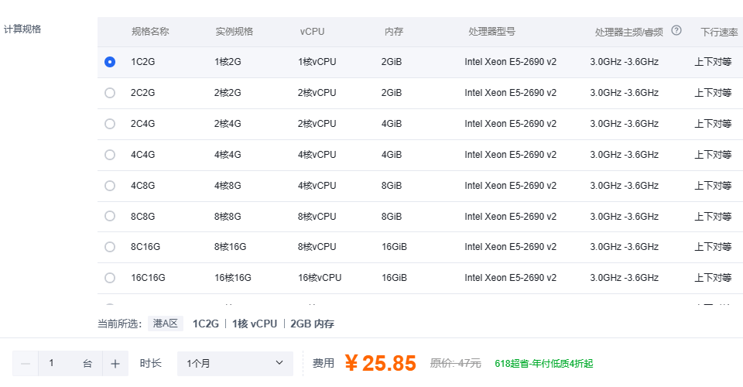Click the 2核4G cell
This screenshot has height=387, width=743.
point(228,124)
